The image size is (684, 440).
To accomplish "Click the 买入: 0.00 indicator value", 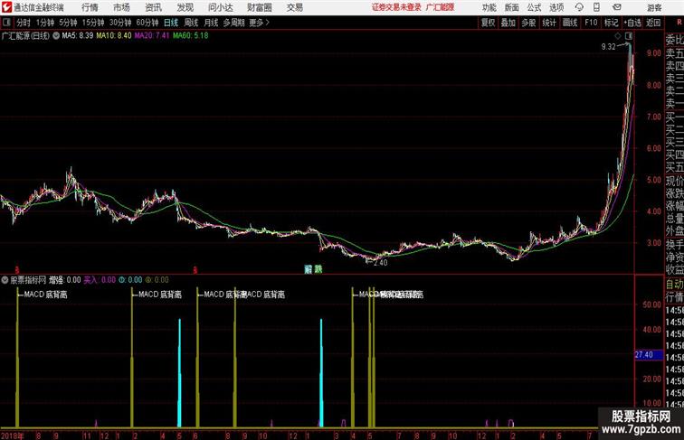I will [x=100, y=280].
